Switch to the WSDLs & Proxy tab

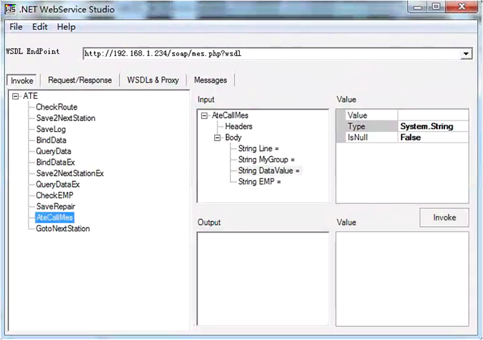pos(153,80)
